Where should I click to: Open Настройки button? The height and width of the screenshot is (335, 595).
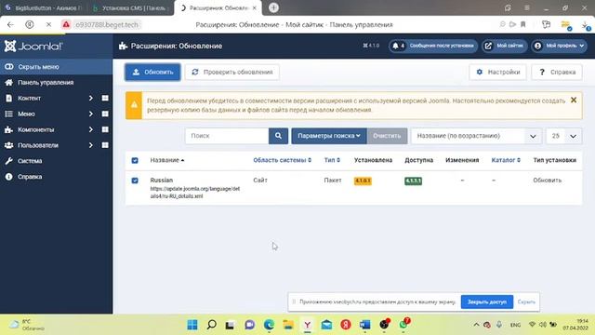tap(498, 72)
